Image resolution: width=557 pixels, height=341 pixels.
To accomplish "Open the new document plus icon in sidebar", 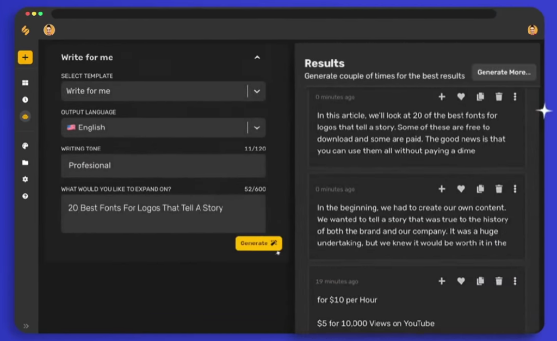I will coord(25,57).
